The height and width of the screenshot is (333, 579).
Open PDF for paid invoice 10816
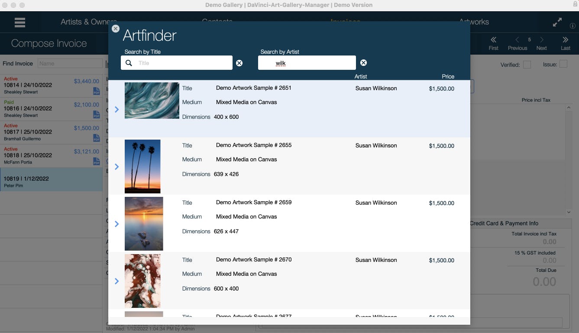(x=96, y=114)
